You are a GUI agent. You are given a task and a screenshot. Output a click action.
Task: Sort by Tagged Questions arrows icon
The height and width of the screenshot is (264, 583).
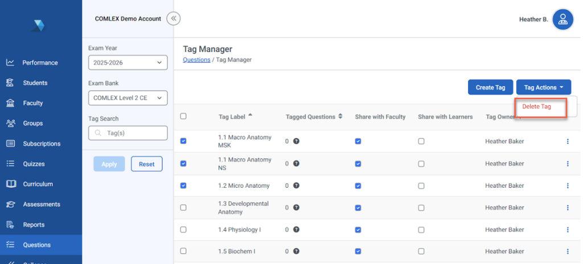pyautogui.click(x=340, y=117)
